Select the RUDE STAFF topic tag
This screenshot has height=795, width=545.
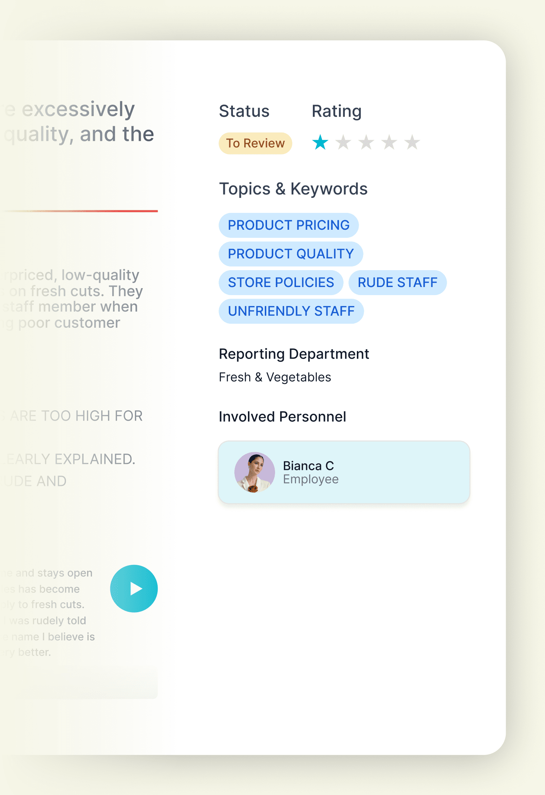(x=398, y=282)
